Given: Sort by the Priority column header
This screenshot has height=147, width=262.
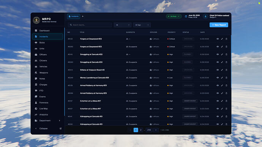Looking at the screenshot, I should point(171,32).
